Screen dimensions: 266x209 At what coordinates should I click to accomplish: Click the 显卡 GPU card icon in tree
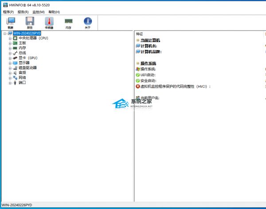(x=15, y=58)
